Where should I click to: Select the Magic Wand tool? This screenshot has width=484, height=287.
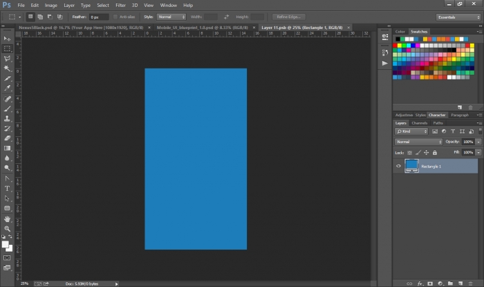tap(7, 68)
